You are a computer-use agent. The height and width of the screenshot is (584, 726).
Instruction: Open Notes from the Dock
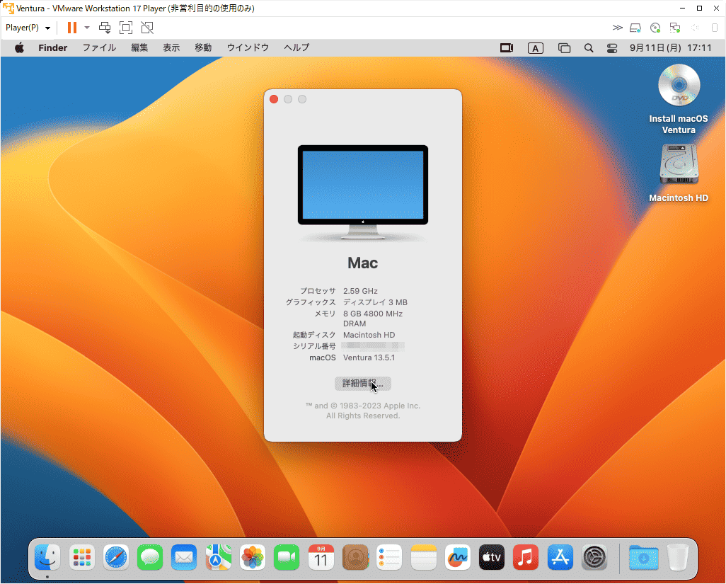423,557
